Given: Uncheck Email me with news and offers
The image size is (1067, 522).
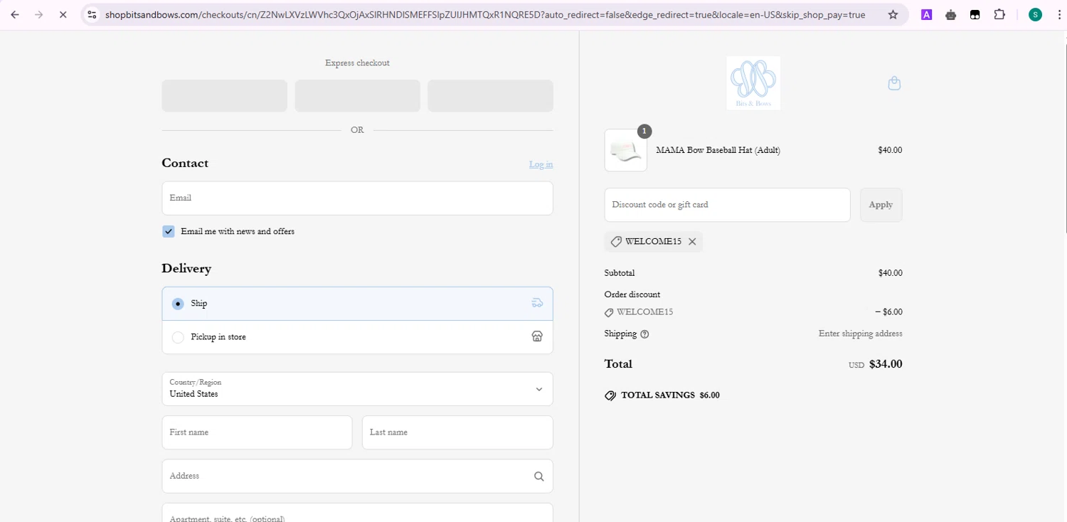Looking at the screenshot, I should 169,231.
